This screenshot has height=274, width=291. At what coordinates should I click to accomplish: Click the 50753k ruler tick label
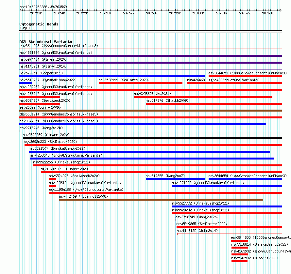[36, 13]
